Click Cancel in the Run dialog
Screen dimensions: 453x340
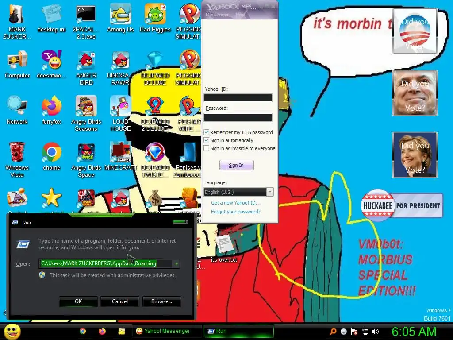pyautogui.click(x=119, y=301)
